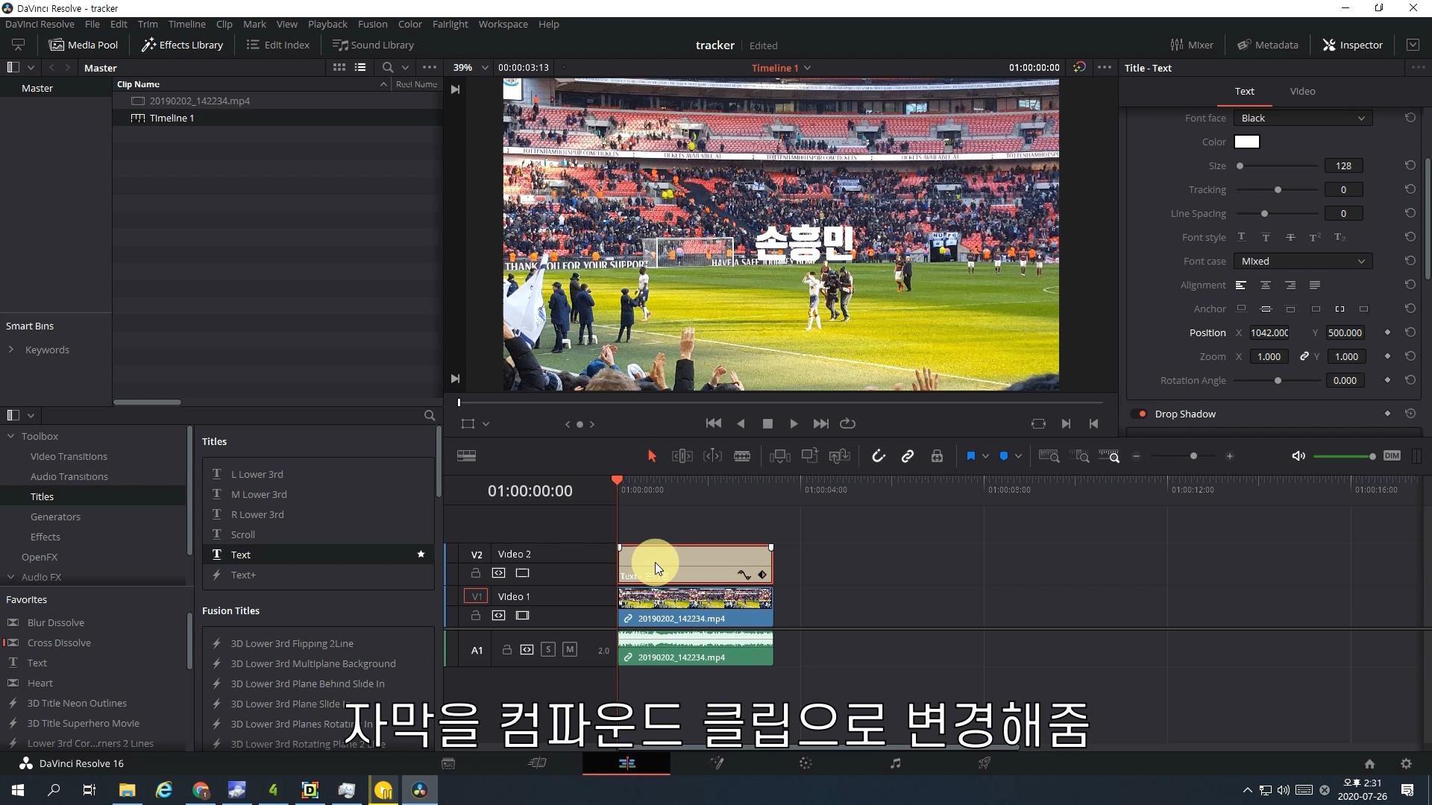
Task: Open the Deliver rocket page
Action: pyautogui.click(x=984, y=763)
